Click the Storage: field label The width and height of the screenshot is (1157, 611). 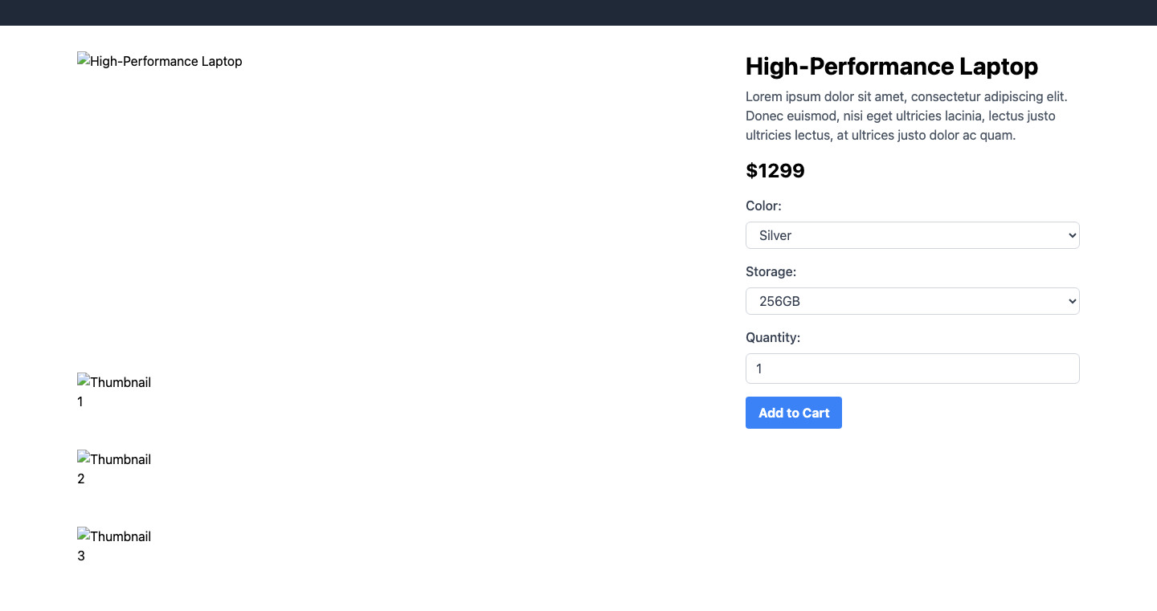(771, 271)
